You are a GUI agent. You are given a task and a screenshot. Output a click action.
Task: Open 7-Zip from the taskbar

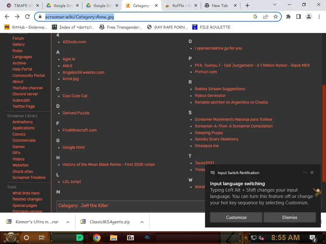(x=130, y=238)
